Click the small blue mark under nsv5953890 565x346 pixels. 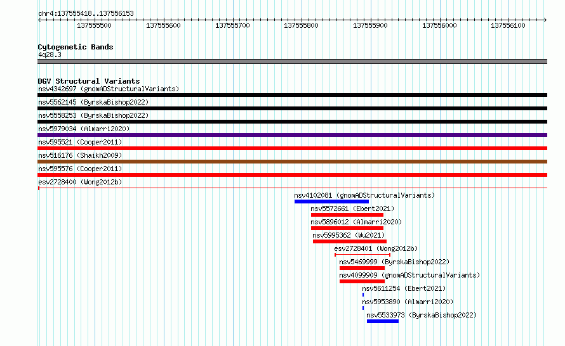363,308
